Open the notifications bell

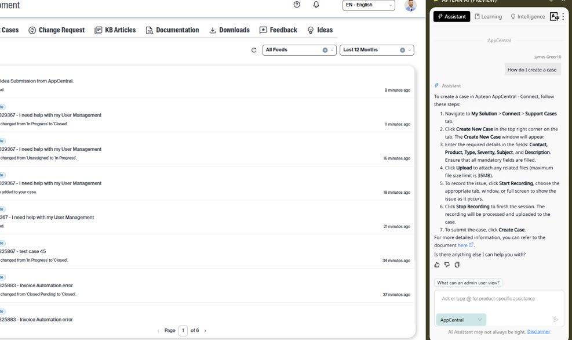316,5
